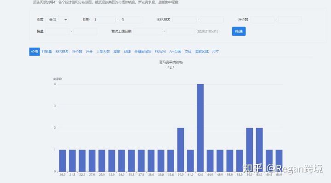This screenshot has height=183, width=331.
Task: Click the 卖家数 y-axis label
Action: pyautogui.click(x=57, y=79)
